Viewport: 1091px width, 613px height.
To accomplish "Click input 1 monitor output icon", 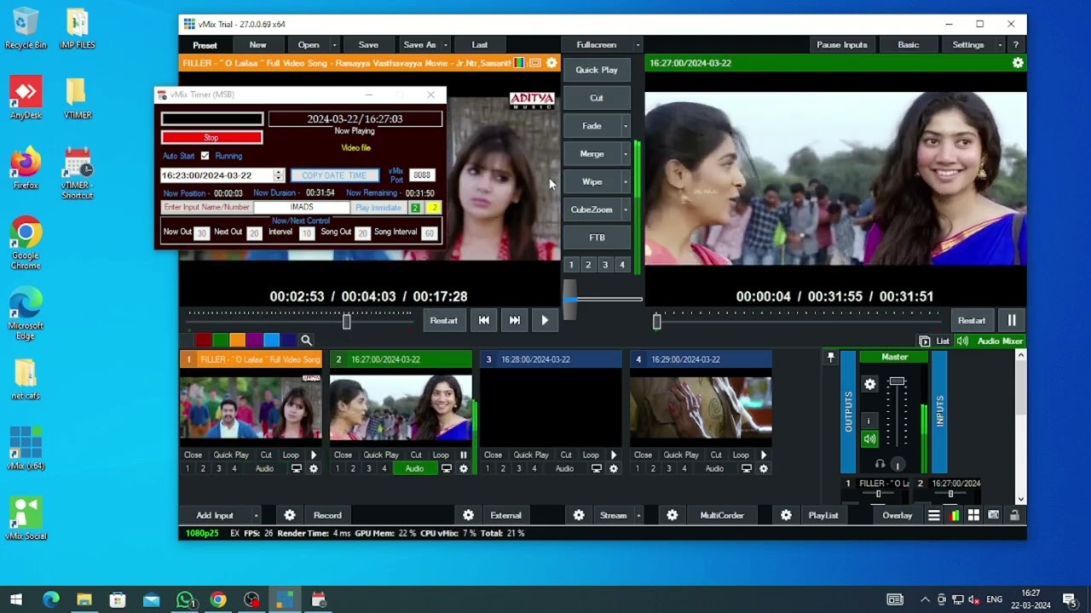I will pyautogui.click(x=297, y=469).
